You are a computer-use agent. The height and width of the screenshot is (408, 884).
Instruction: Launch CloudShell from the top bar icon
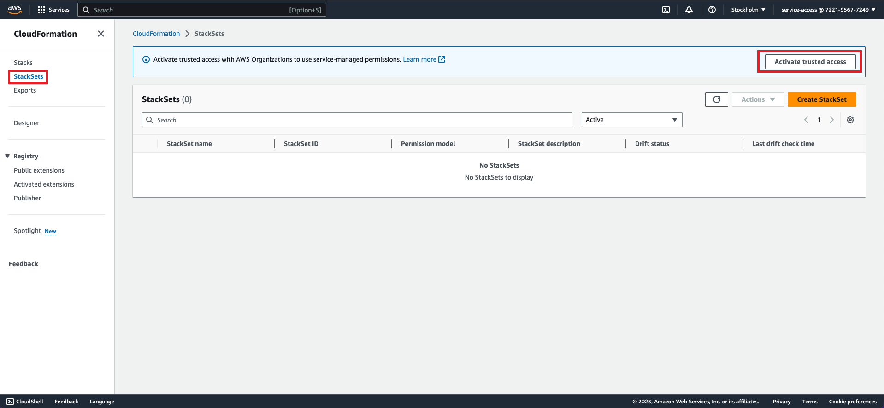coord(666,10)
